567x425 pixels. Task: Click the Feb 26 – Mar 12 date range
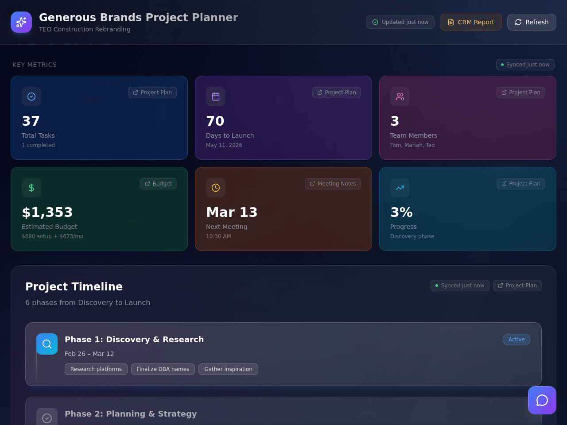pos(89,354)
